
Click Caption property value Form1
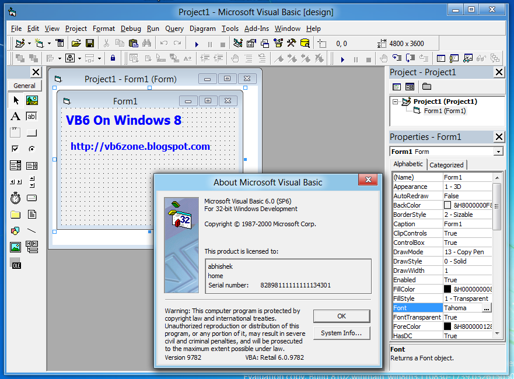point(467,224)
